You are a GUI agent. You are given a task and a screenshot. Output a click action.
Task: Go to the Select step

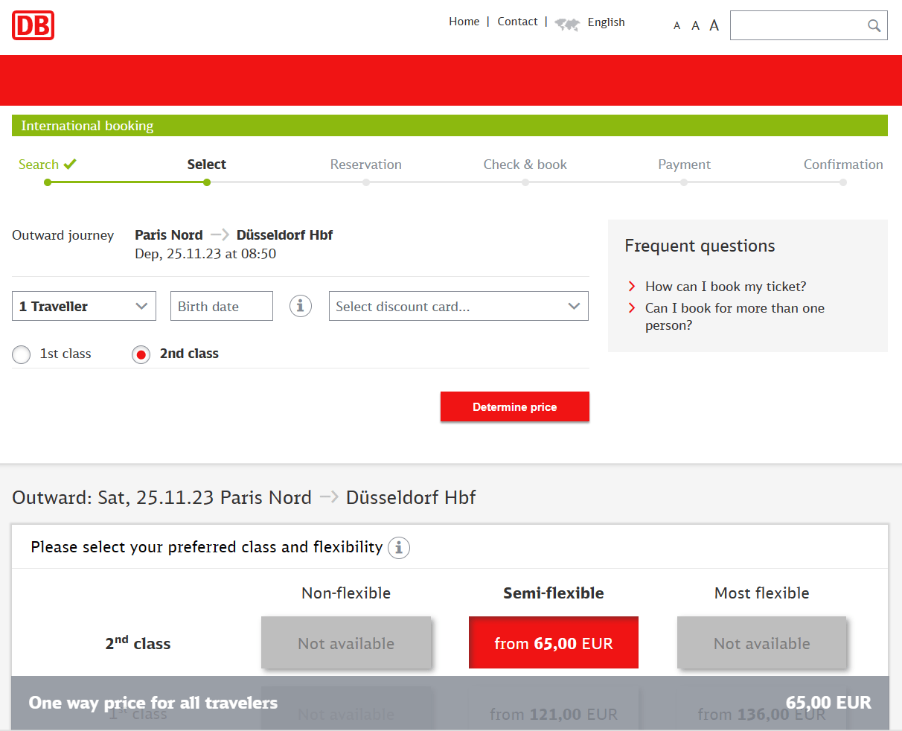coord(207,165)
